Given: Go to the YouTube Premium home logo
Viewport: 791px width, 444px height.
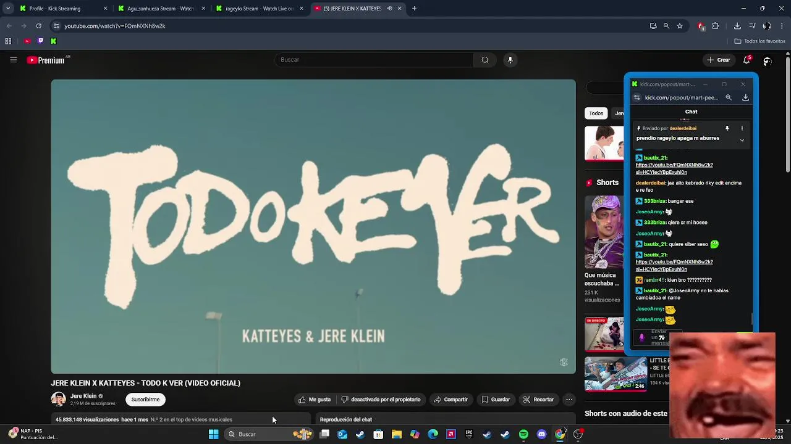Looking at the screenshot, I should (46, 60).
